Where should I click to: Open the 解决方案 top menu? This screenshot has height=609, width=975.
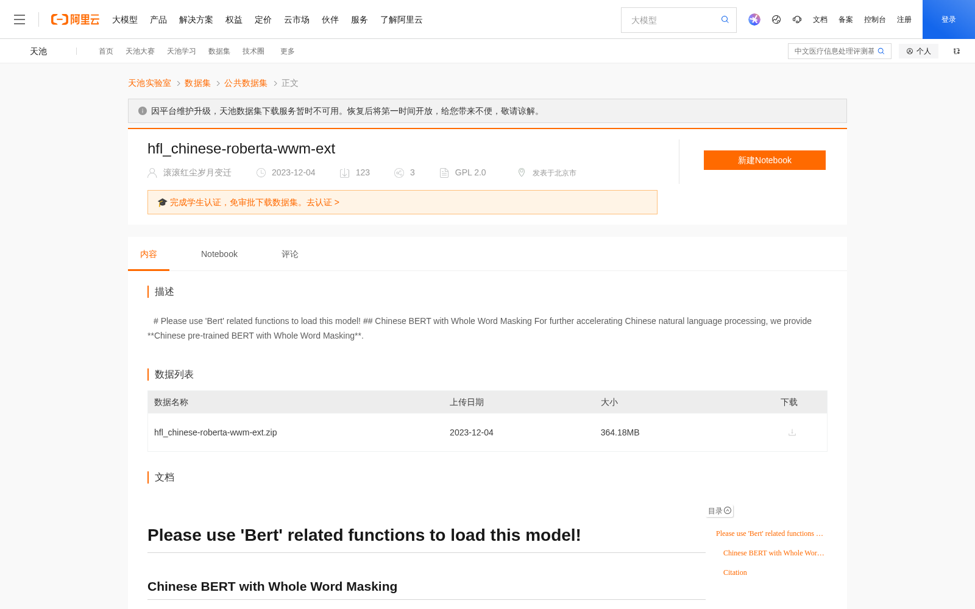(196, 19)
